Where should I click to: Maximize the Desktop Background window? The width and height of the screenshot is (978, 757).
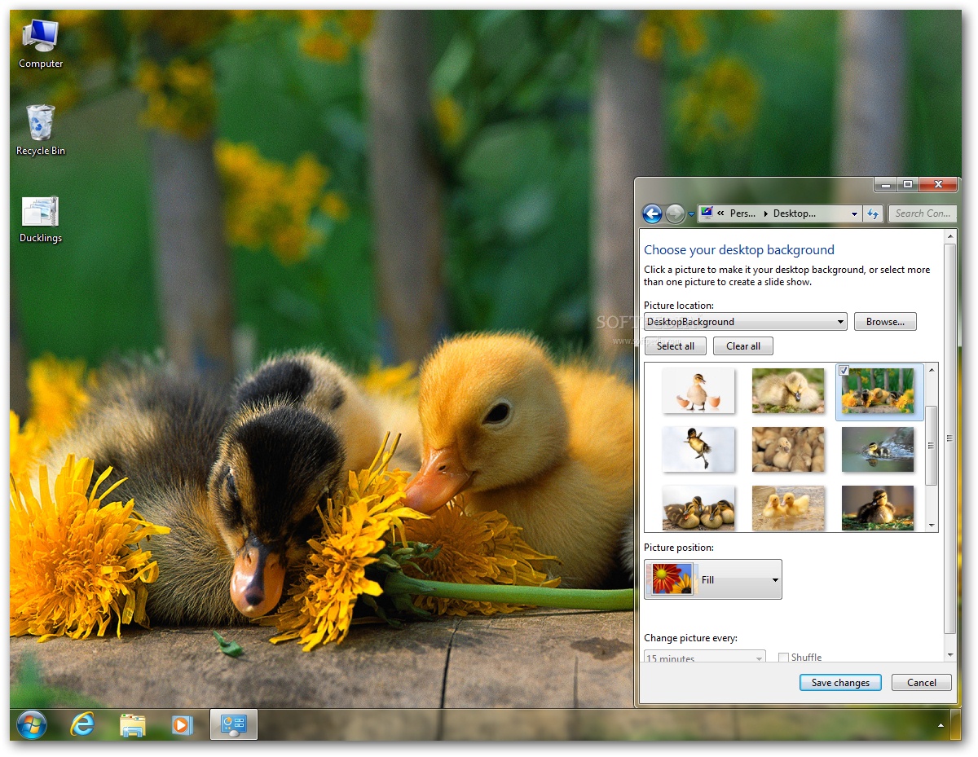[908, 185]
